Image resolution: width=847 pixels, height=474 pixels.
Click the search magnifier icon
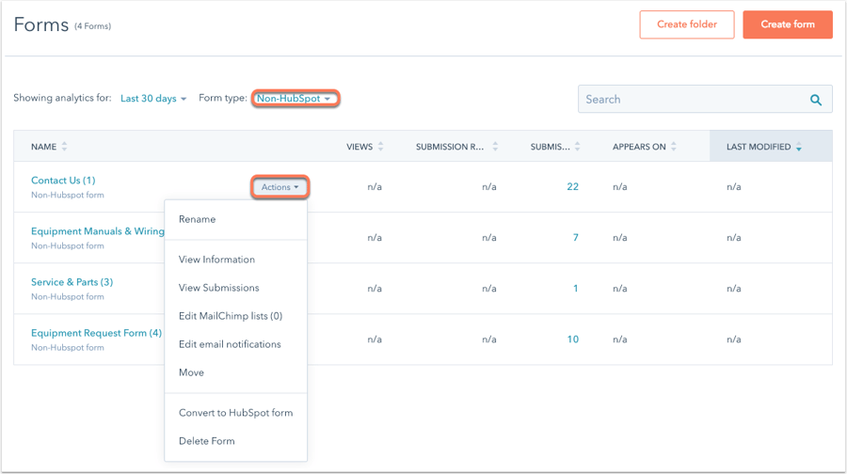coord(816,100)
